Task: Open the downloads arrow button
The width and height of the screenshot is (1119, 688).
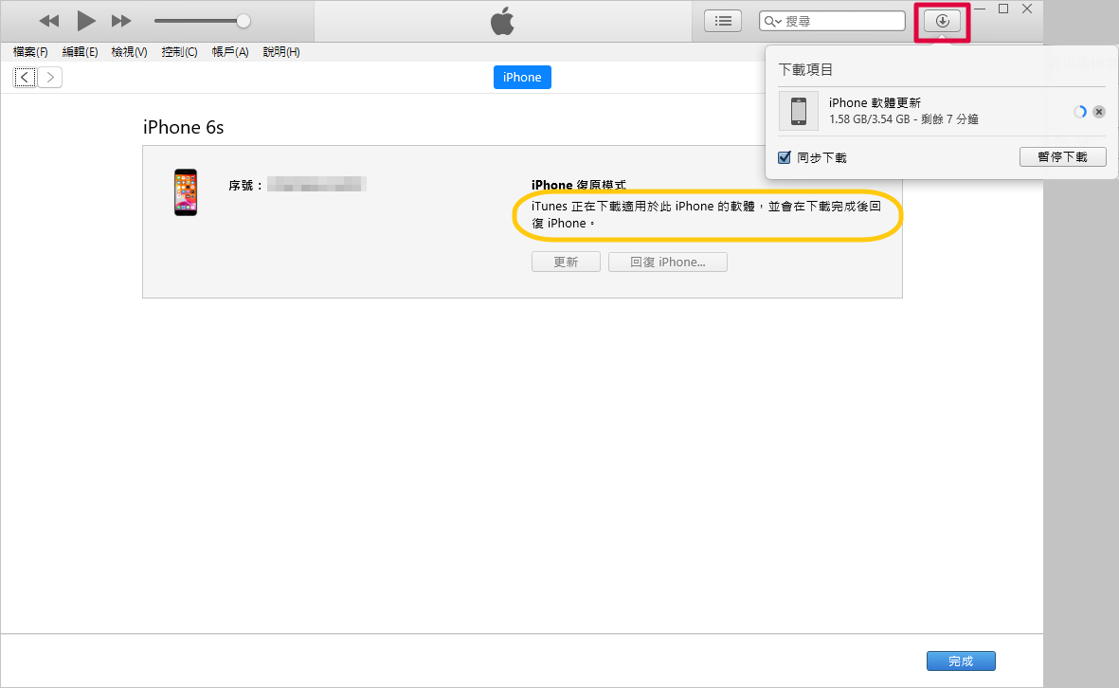Action: [943, 22]
